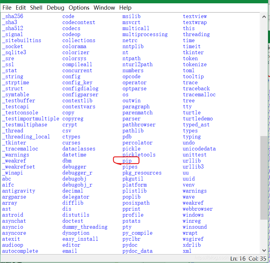Click the module name 'autocomplete'

pos(20,251)
